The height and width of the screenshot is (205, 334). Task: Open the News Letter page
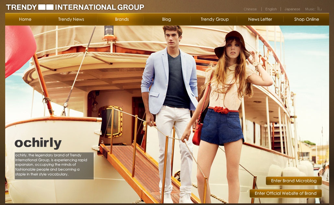pyautogui.click(x=260, y=19)
